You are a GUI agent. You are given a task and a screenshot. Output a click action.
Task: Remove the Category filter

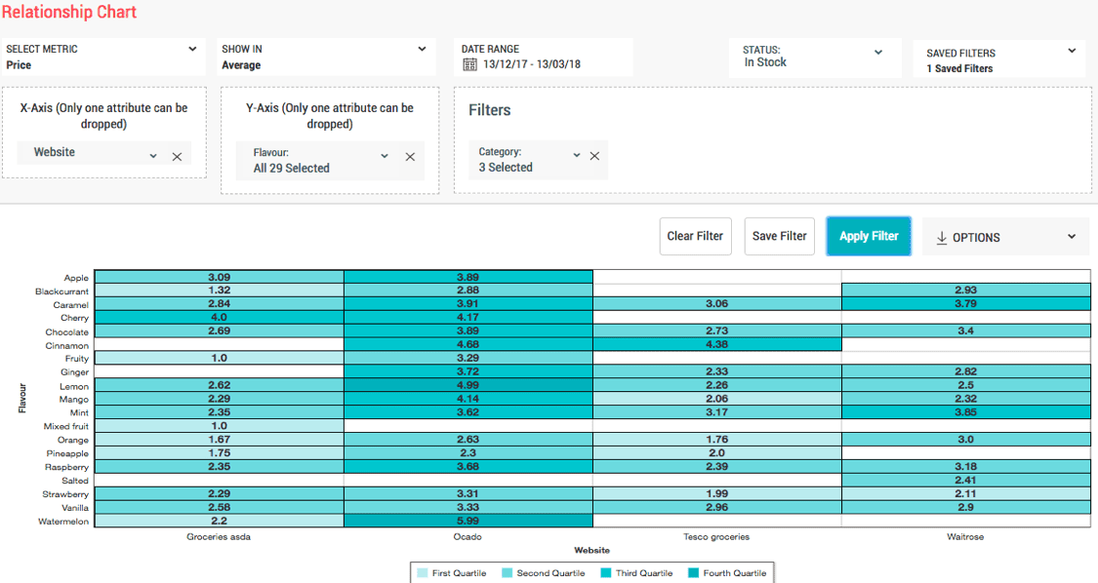pos(594,156)
